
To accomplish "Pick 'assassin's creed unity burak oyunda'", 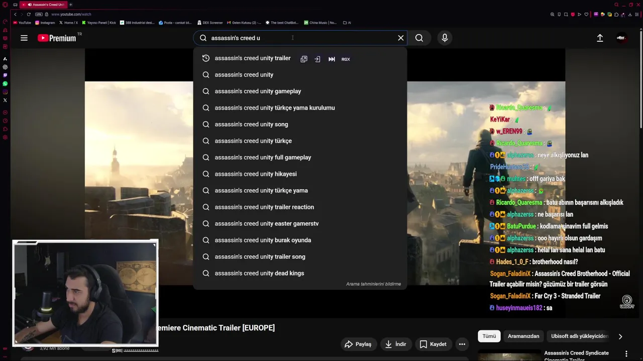I will click(x=300, y=240).
